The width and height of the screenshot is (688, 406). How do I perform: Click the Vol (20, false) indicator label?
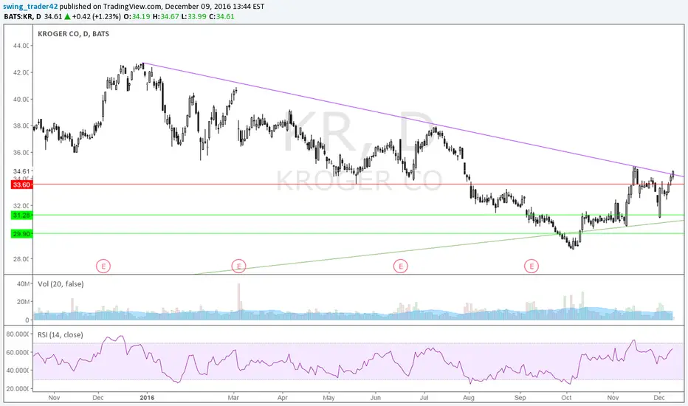(x=61, y=284)
